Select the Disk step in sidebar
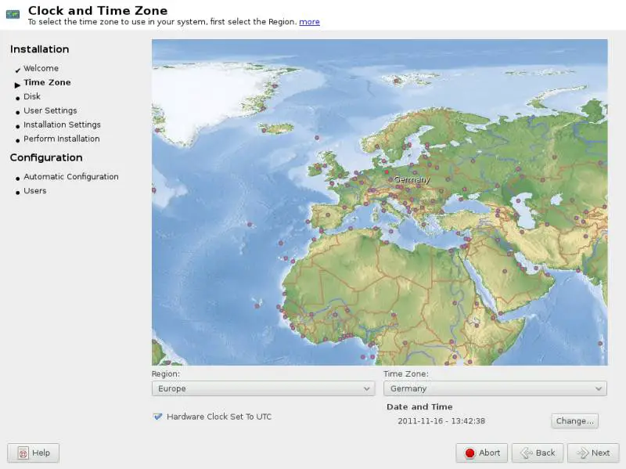This screenshot has width=626, height=469. [32, 96]
